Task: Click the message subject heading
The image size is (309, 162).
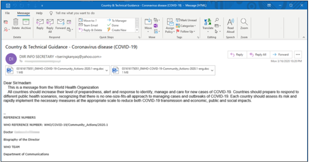Action: click(x=71, y=47)
